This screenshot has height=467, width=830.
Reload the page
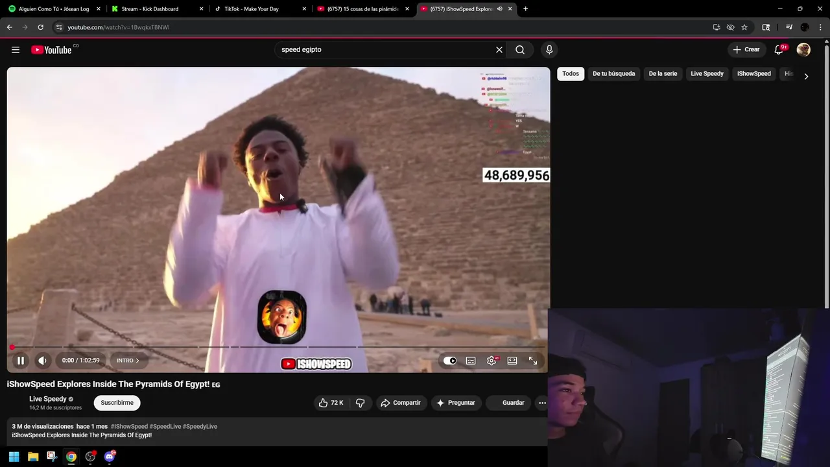40,27
